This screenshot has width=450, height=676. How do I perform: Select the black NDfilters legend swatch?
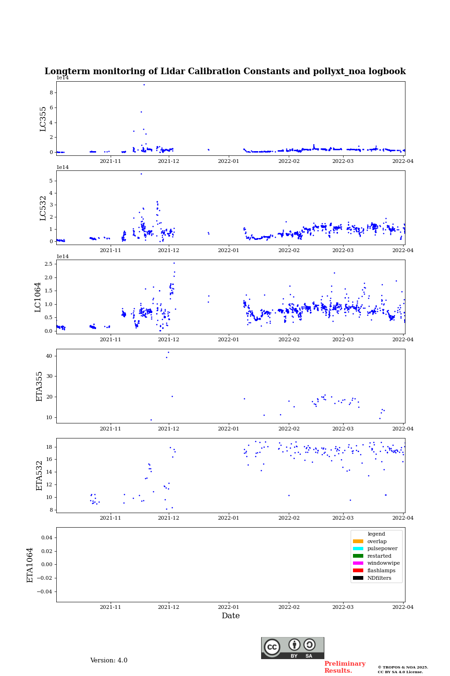pos(358,578)
